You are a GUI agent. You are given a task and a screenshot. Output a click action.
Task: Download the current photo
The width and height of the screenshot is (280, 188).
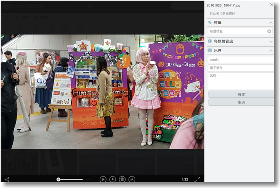point(113,179)
